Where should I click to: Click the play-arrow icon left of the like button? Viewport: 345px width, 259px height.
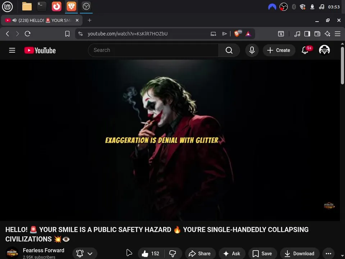point(129,253)
